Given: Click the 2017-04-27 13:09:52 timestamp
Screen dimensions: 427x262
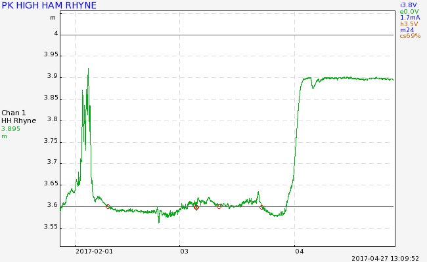Looking at the screenshot, I should (x=386, y=259).
